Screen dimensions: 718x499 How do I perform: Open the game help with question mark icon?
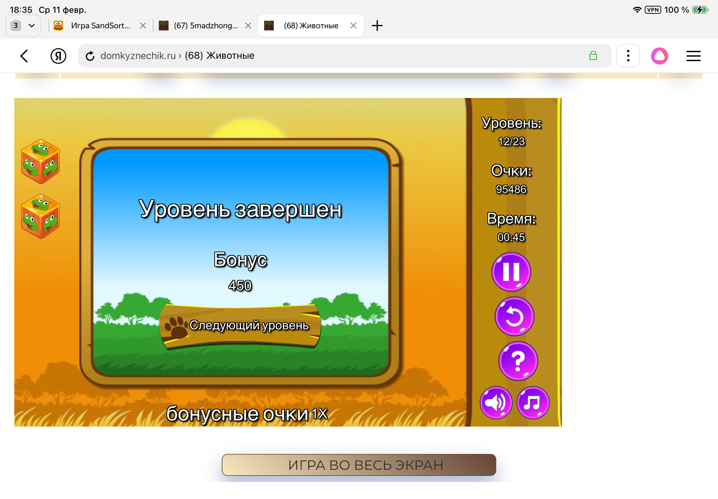coord(518,361)
